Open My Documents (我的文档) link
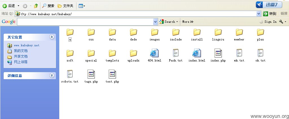This screenshot has width=289, height=119. [21, 51]
